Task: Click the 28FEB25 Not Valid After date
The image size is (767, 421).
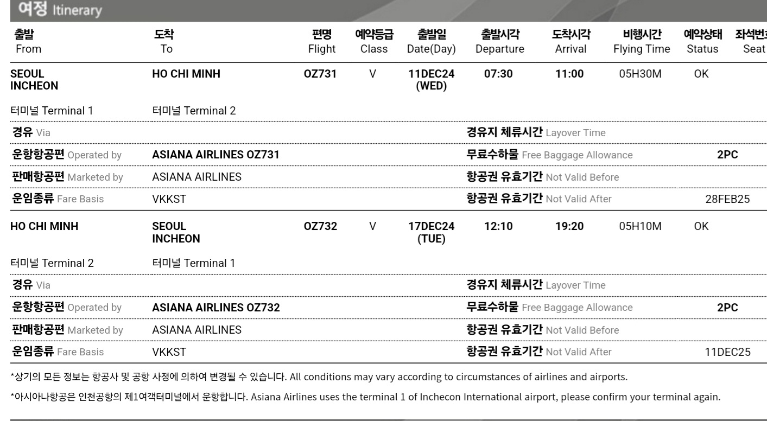Action: point(727,199)
